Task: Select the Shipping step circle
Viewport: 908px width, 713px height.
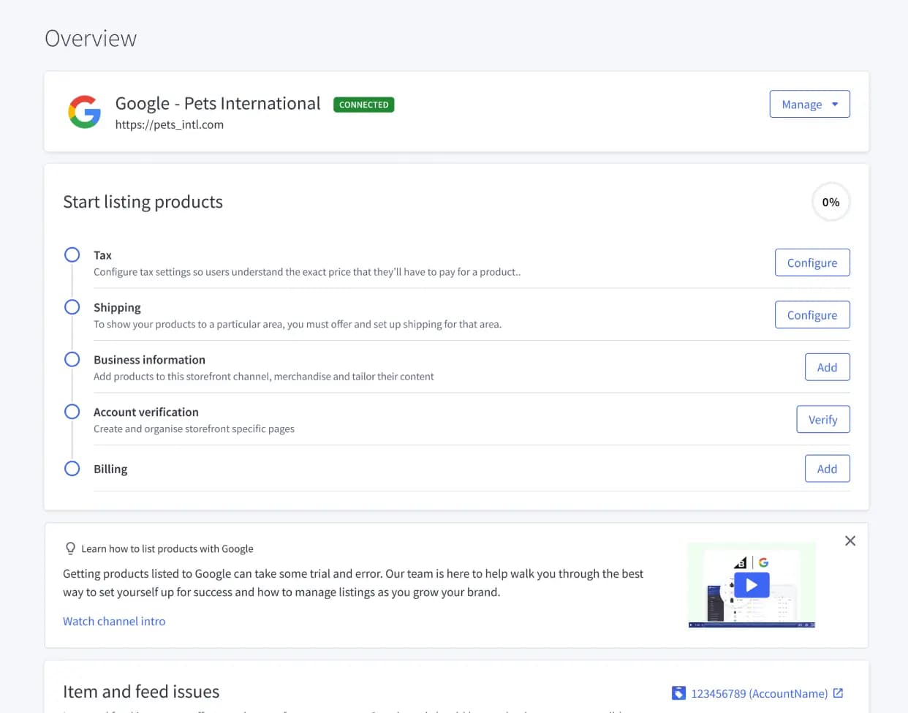Action: 72,307
